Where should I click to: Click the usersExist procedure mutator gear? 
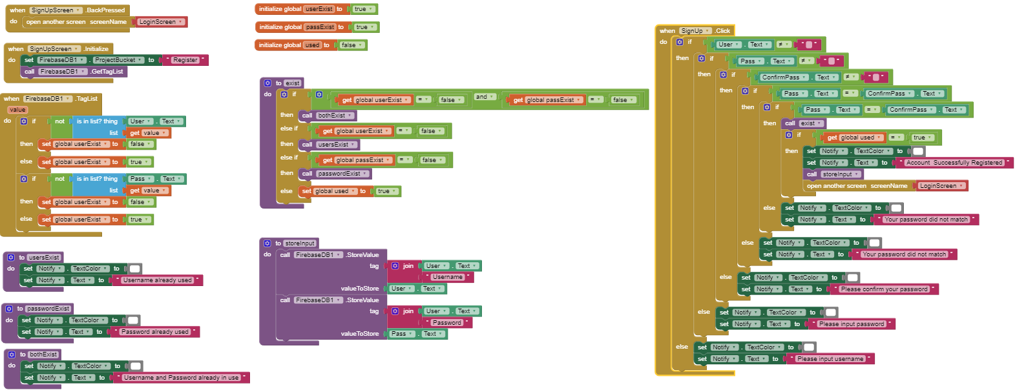click(x=11, y=258)
